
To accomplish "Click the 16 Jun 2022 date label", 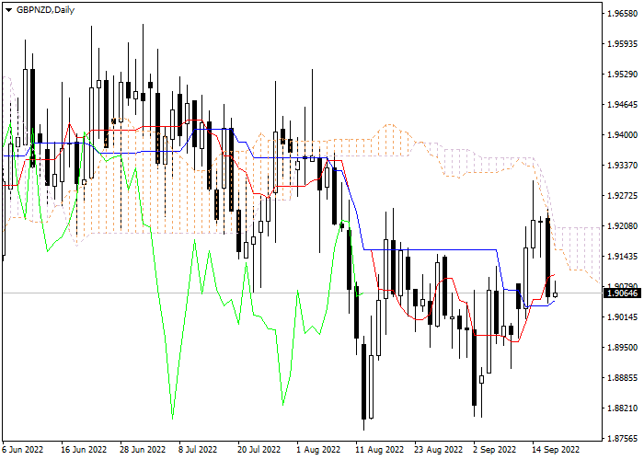I will (x=84, y=449).
